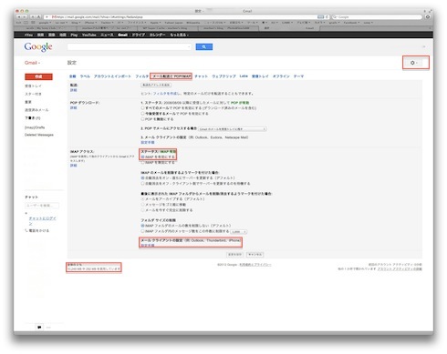Open the フィルタ (Filters) settings tab
This screenshot has width=447, height=354.
point(141,76)
